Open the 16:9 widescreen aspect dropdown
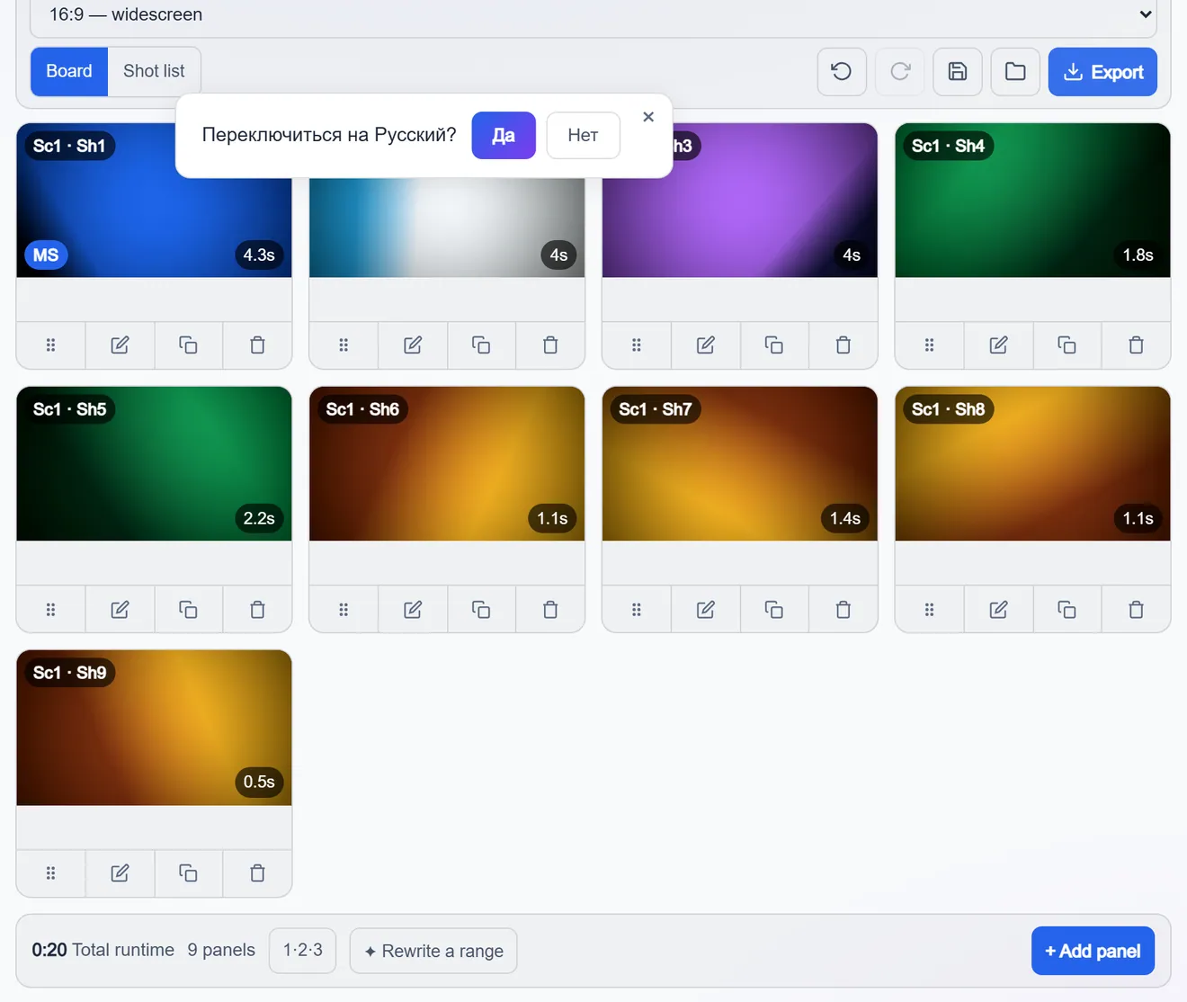The height and width of the screenshot is (1002, 1187). [593, 15]
